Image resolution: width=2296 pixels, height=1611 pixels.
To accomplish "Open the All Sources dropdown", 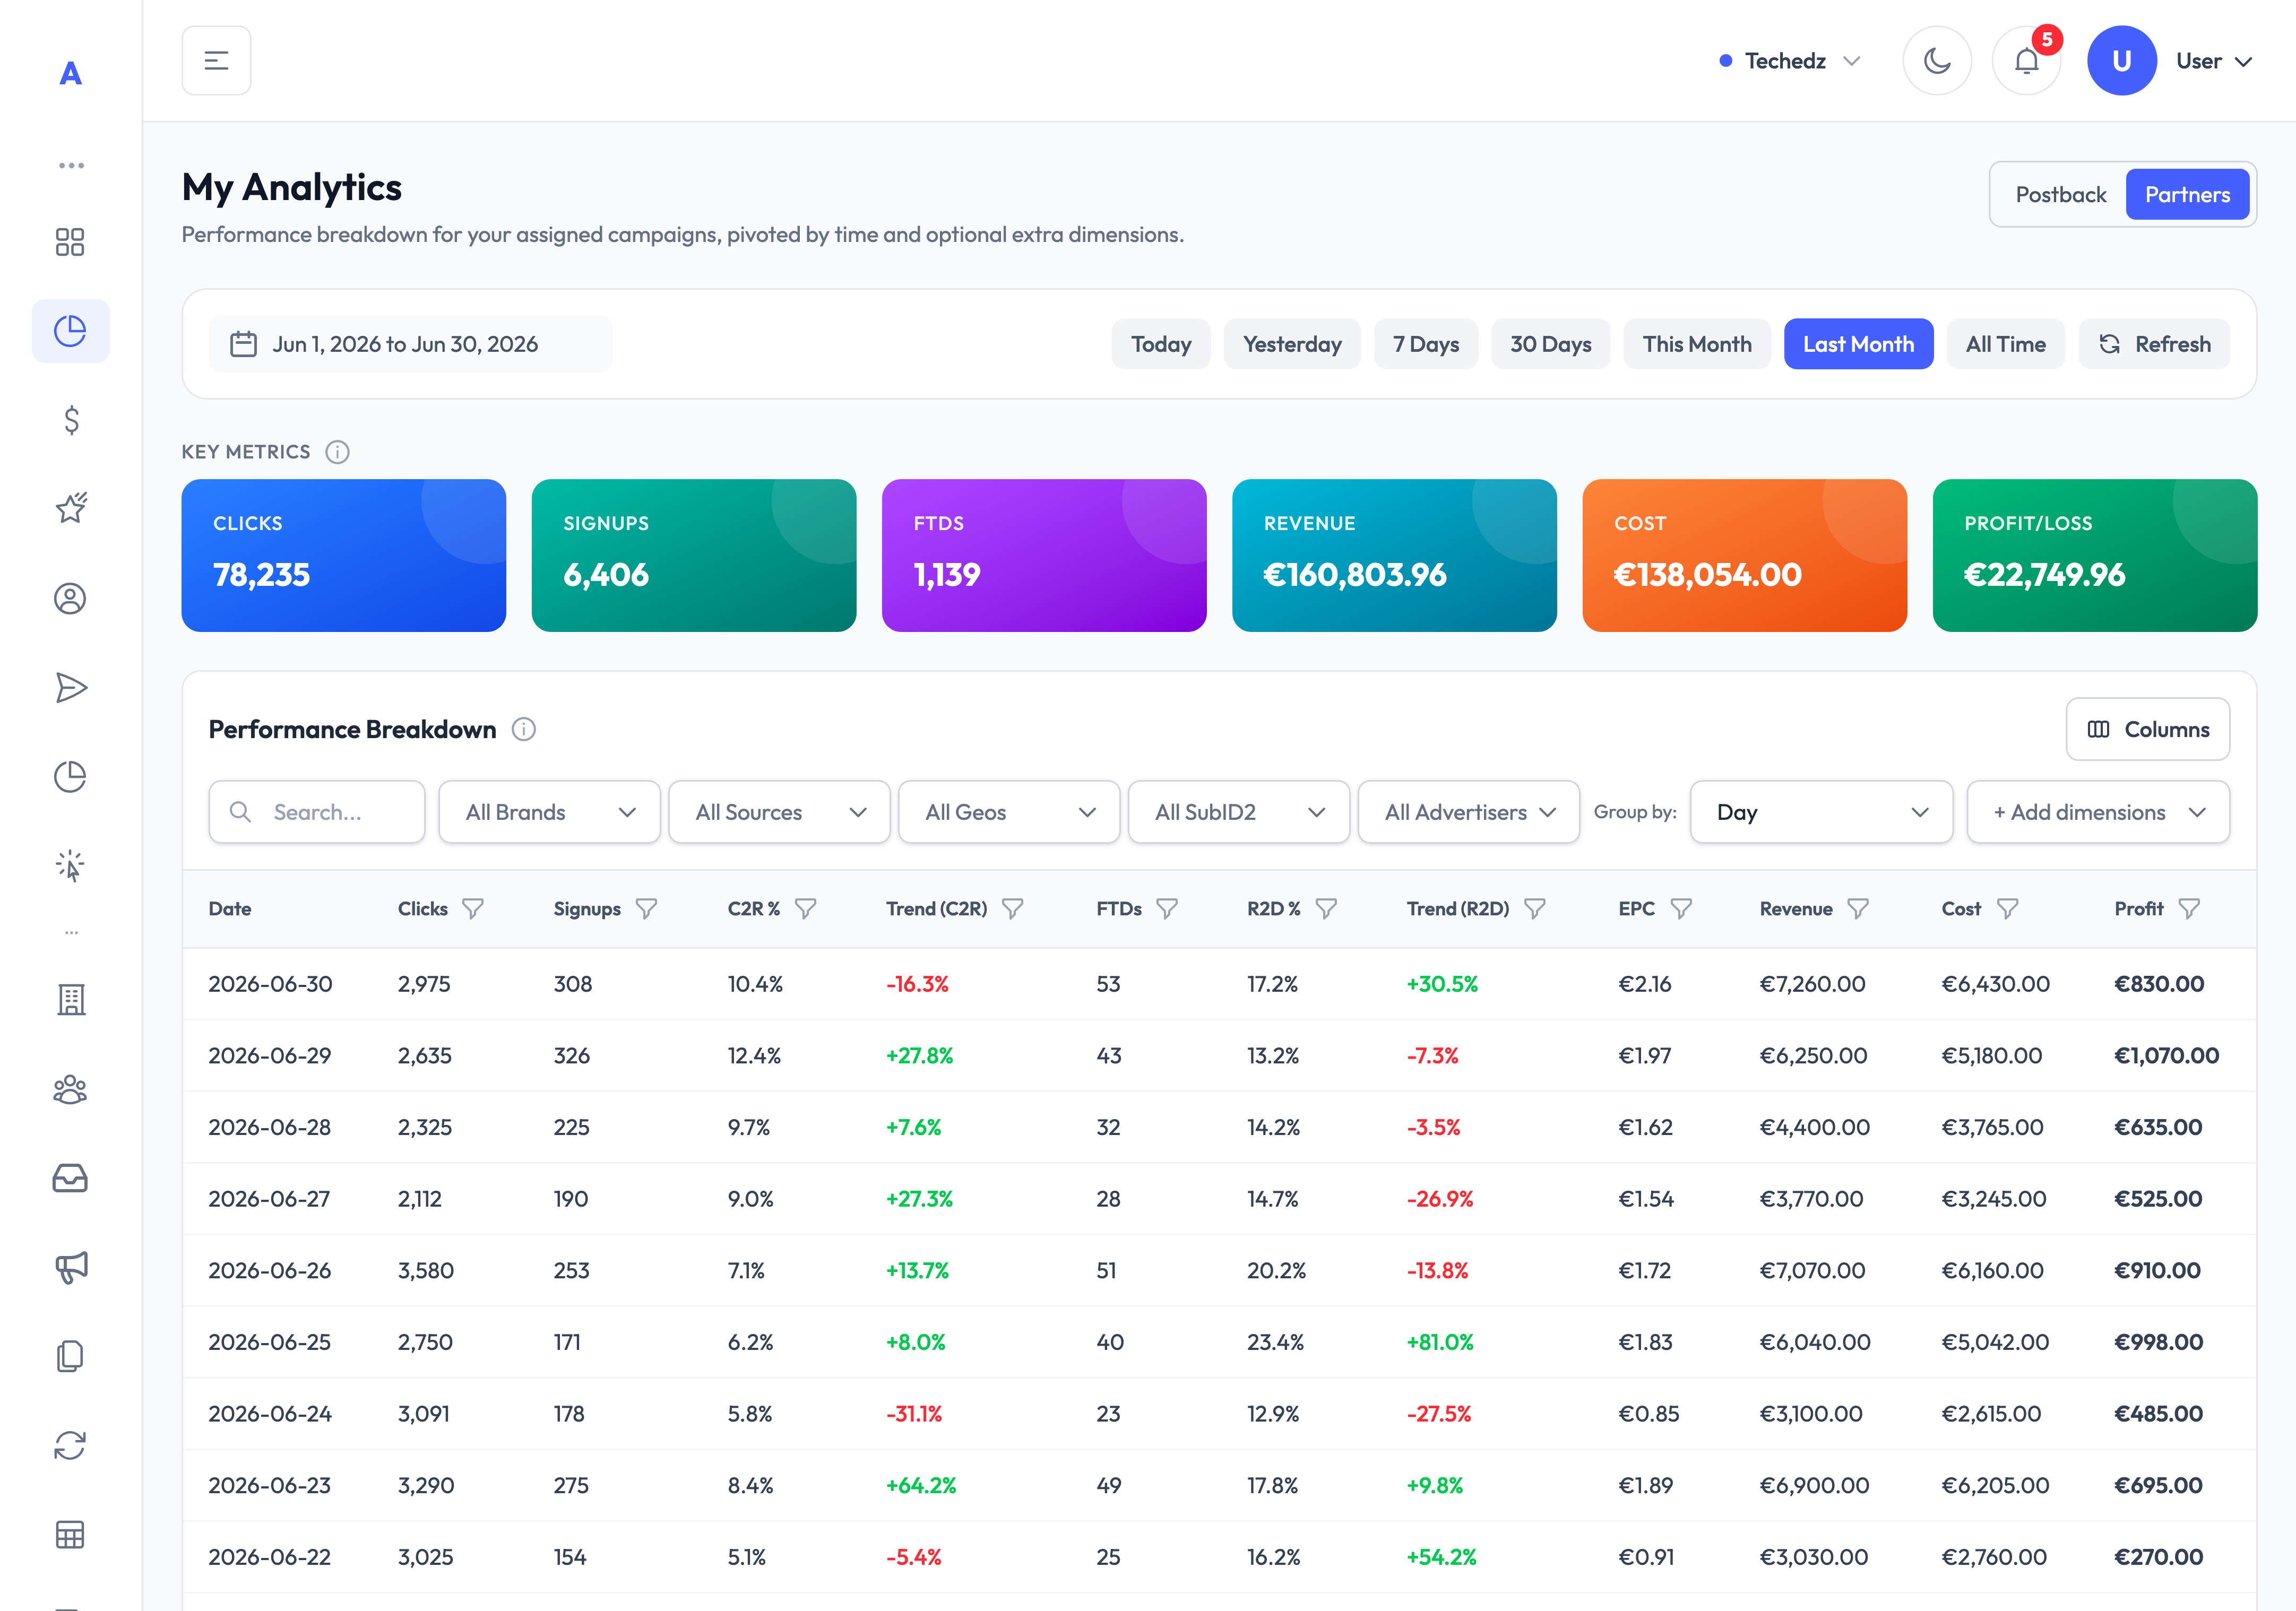I will click(779, 812).
